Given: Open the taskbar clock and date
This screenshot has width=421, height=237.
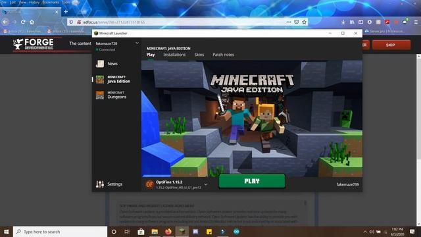Looking at the screenshot, I should pyautogui.click(x=397, y=232).
